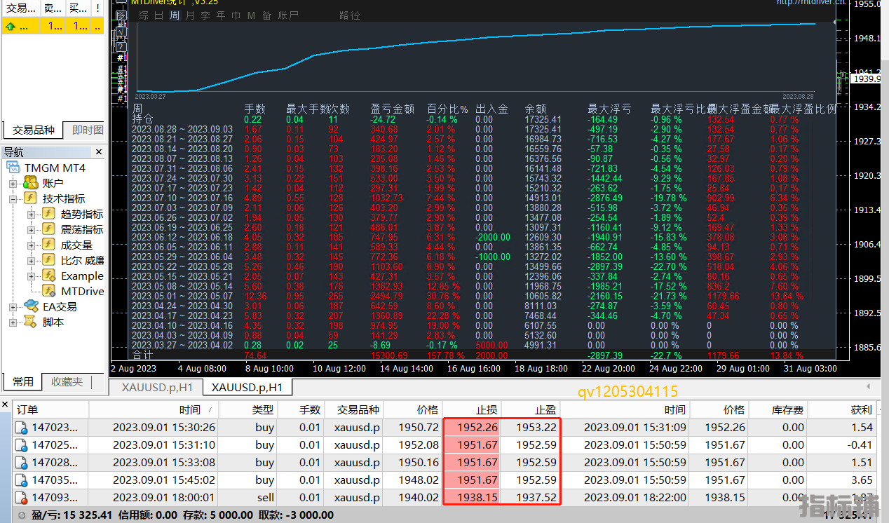Click the sell order 147093 icon
889x523 pixels.
[22, 497]
